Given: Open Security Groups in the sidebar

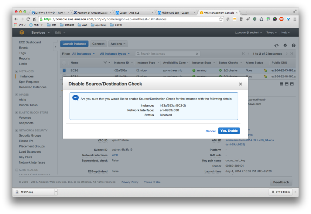Looking at the screenshot, I should [x=30, y=135].
